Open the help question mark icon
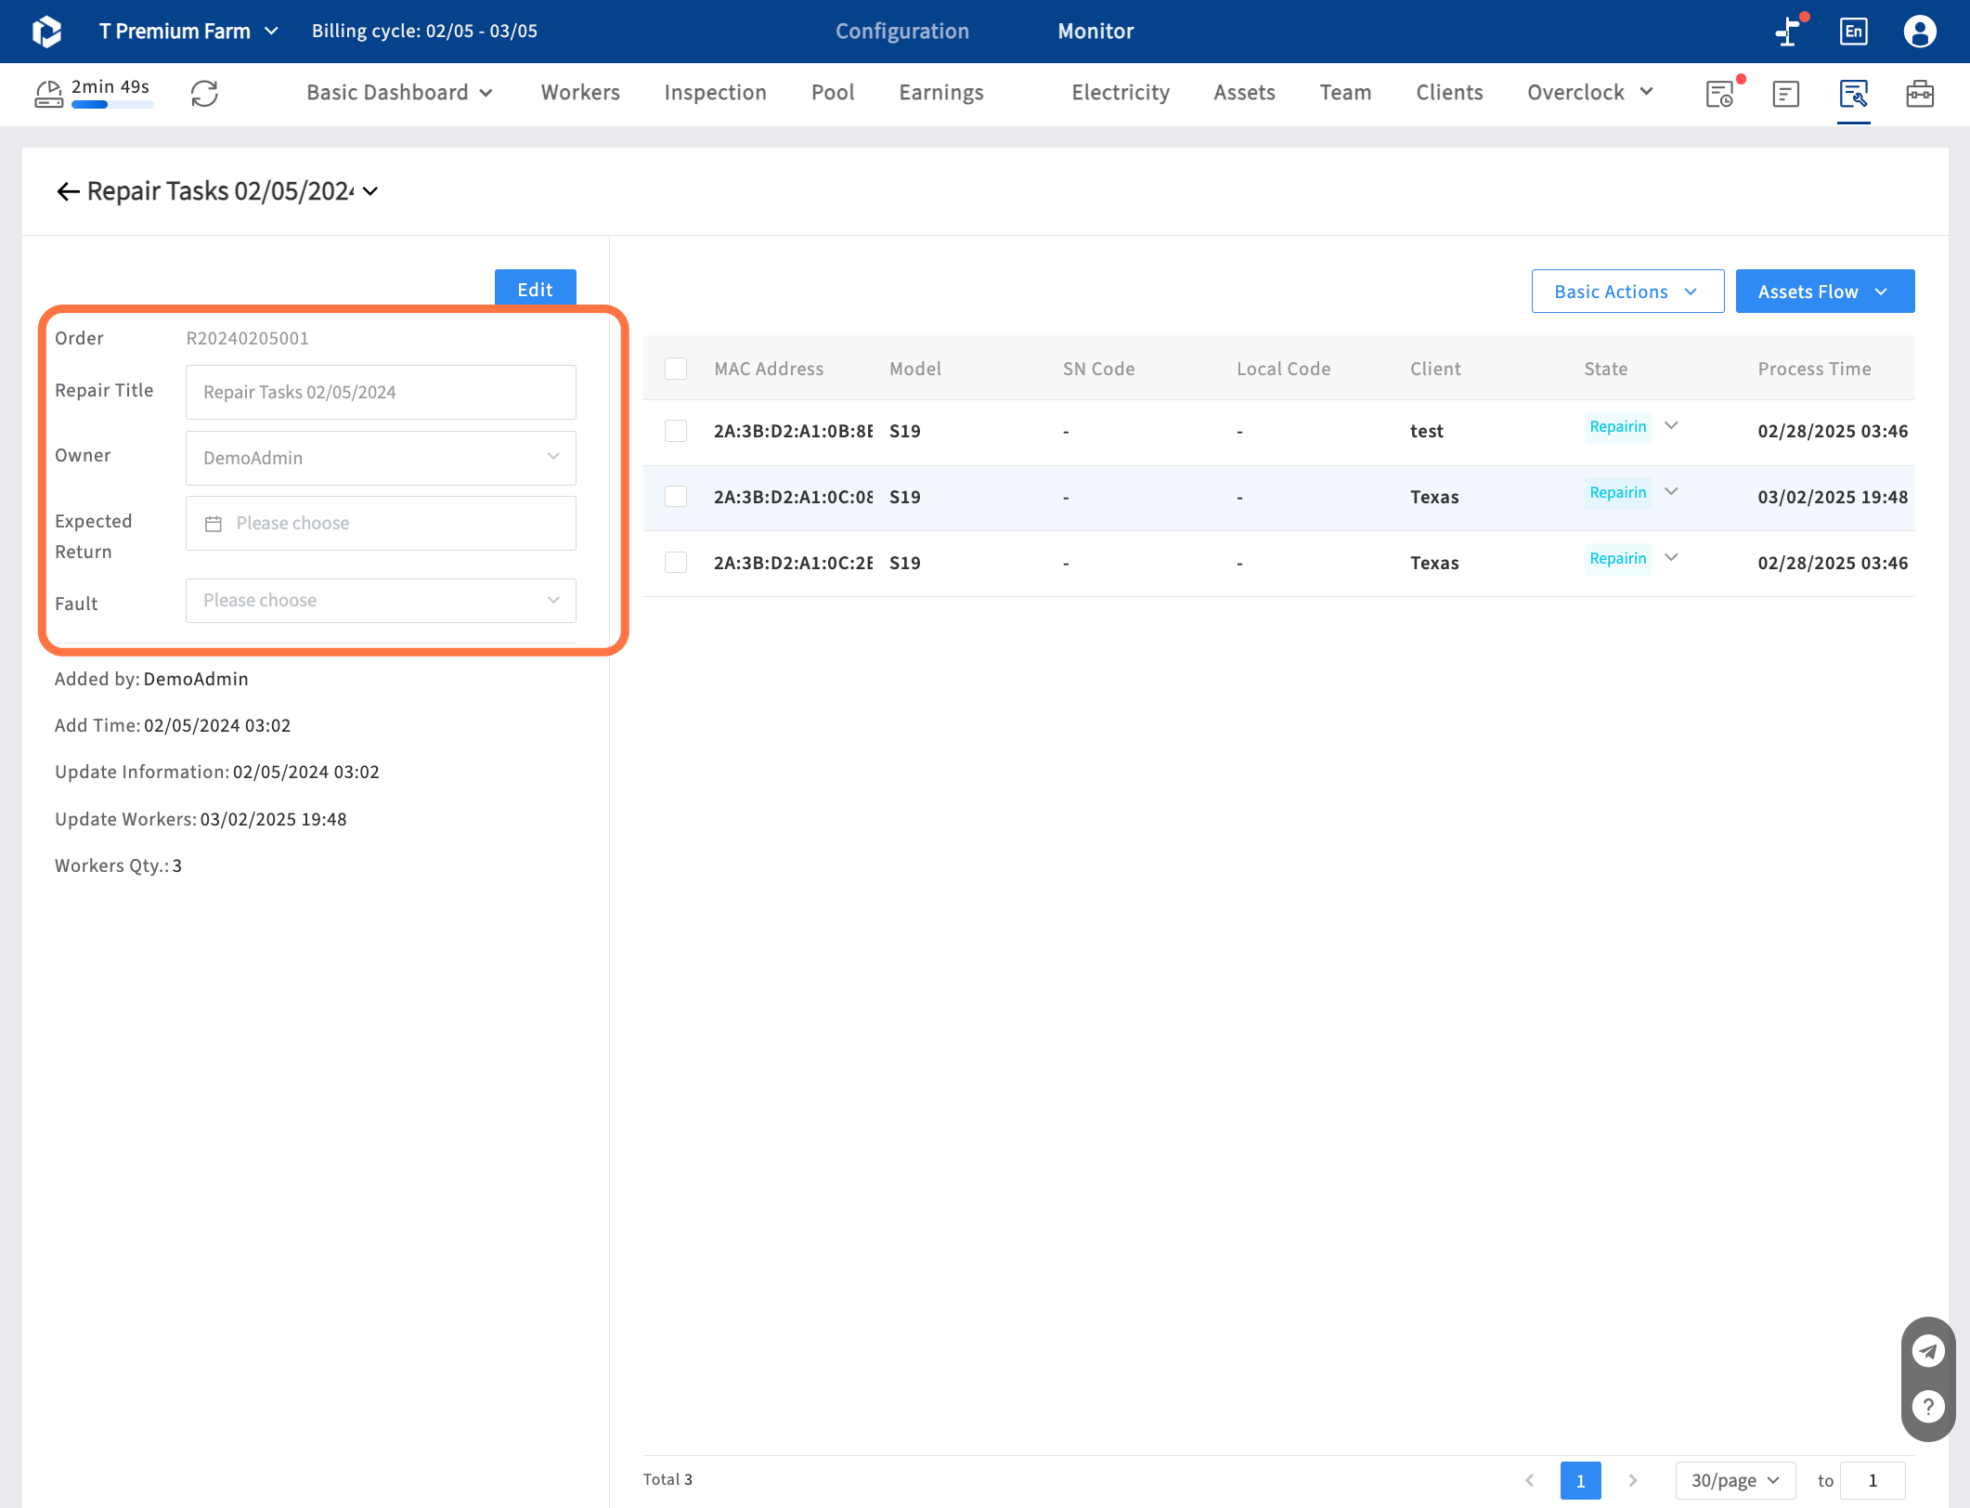This screenshot has width=1970, height=1508. pyautogui.click(x=1928, y=1407)
